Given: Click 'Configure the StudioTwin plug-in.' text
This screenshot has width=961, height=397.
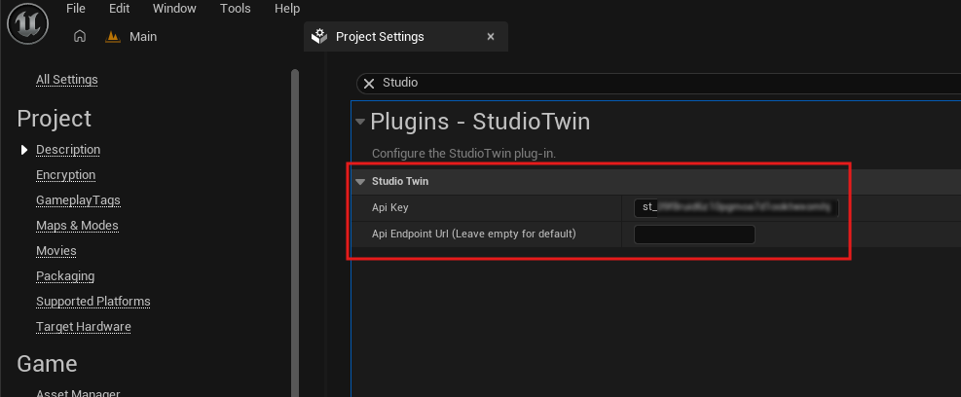Looking at the screenshot, I should coord(464,153).
